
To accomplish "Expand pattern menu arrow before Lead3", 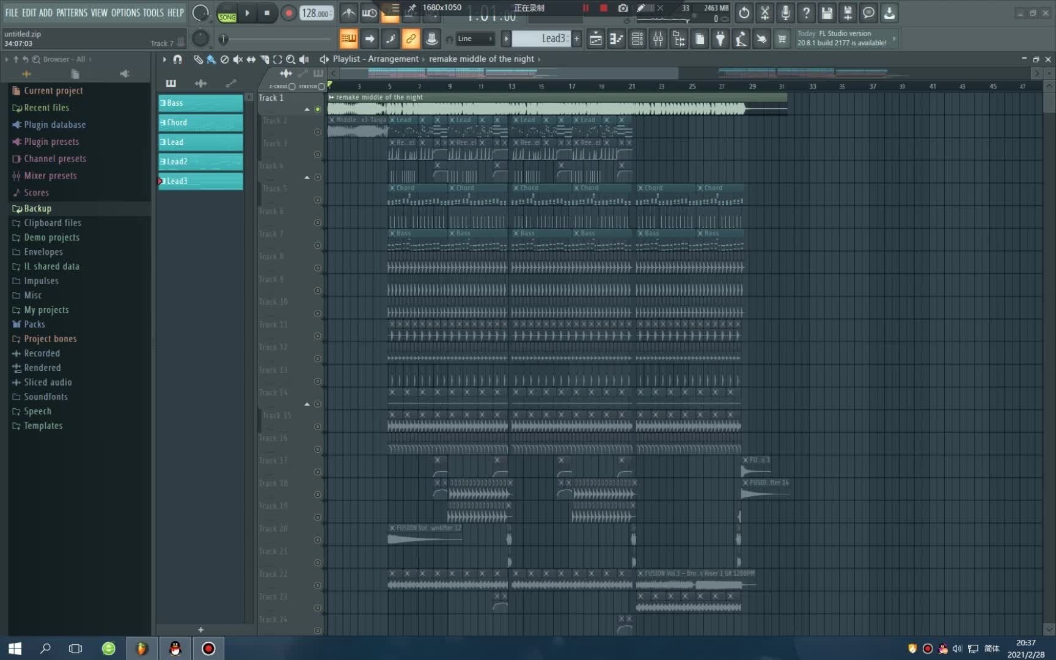I will click(x=505, y=38).
